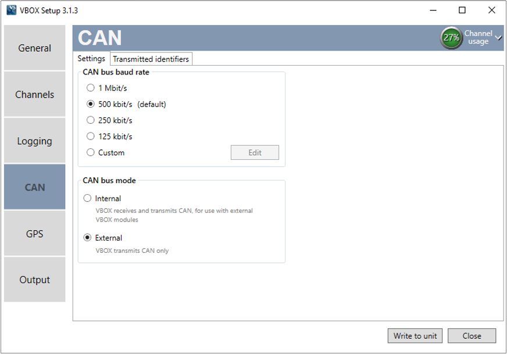This screenshot has height=354, width=507.
Task: Click the VBOX Setup app icon
Action: (x=11, y=10)
